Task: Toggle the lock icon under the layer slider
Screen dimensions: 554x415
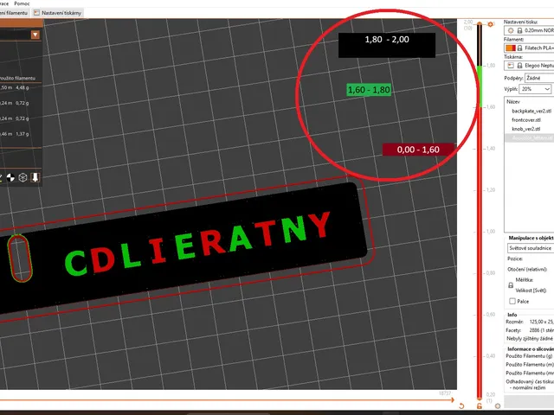Action: click(480, 406)
